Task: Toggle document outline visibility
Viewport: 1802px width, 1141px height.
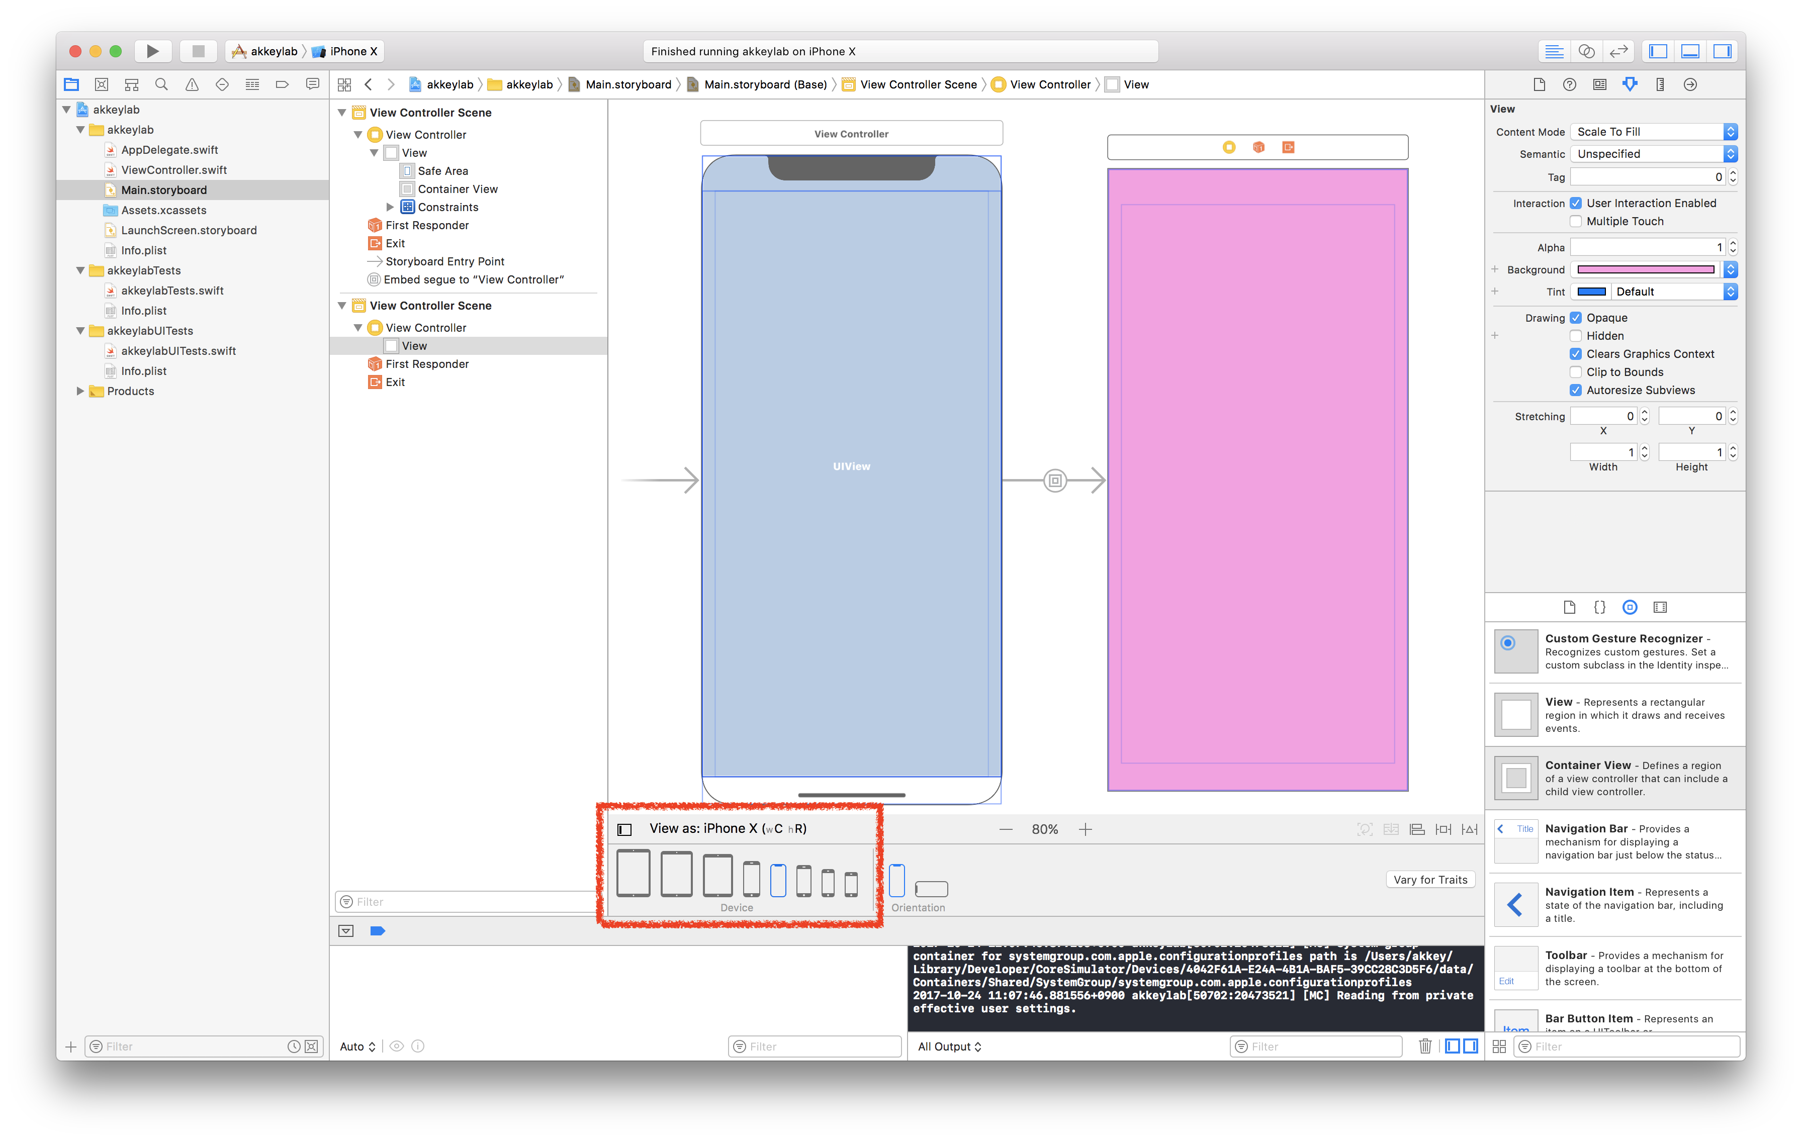Action: point(625,829)
